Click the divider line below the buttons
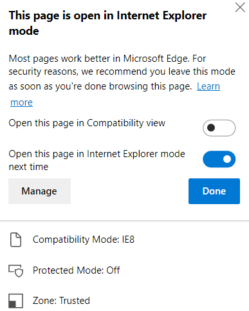Viewport: 249px width, 311px height. click(124, 221)
